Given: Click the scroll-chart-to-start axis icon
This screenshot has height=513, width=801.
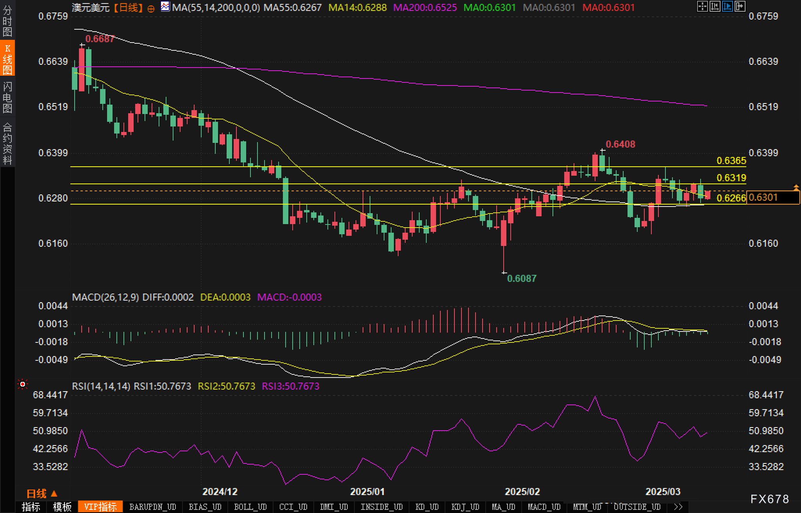Looking at the screenshot, I should tap(715, 6).
